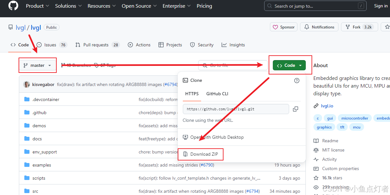The height and width of the screenshot is (195, 390).
Task: Choose Open with GitHub Desktop
Action: tap(213, 137)
